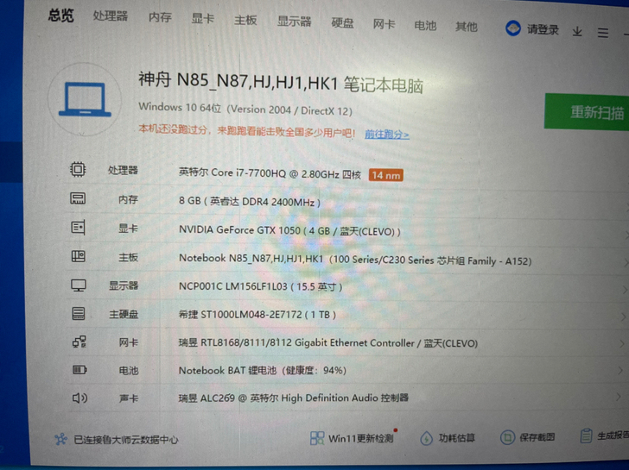This screenshot has height=470, width=629.
Task: Click the 神舟 N85_N87 laptop title
Action: (x=281, y=82)
